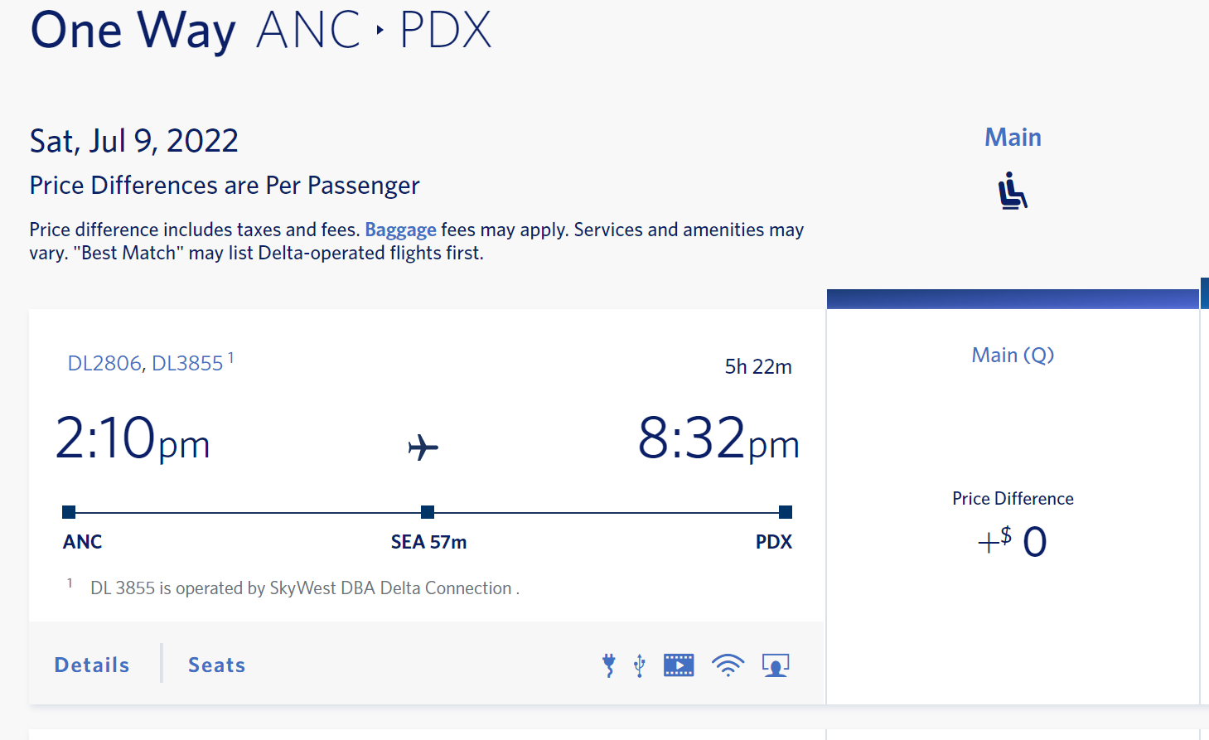This screenshot has height=740, width=1209.
Task: Switch to the Seats tab
Action: click(216, 664)
